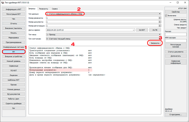The image size is (189, 122).
Task: Click the Статус документа button
Action: [x=176, y=52]
